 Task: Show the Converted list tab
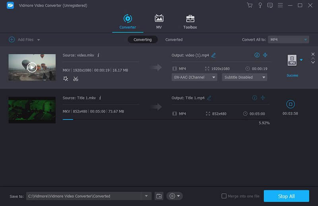click(174, 40)
